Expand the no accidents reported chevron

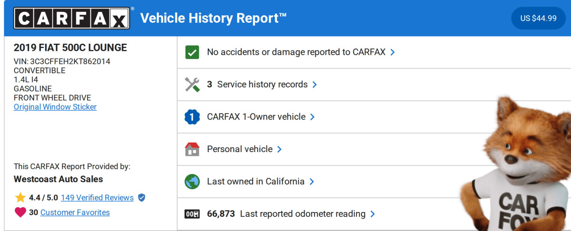pyautogui.click(x=393, y=52)
